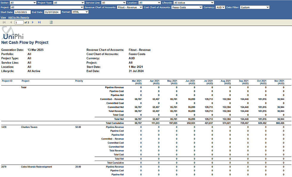Jump to last report page
The height and width of the screenshot is (177, 292).
click(x=39, y=22)
